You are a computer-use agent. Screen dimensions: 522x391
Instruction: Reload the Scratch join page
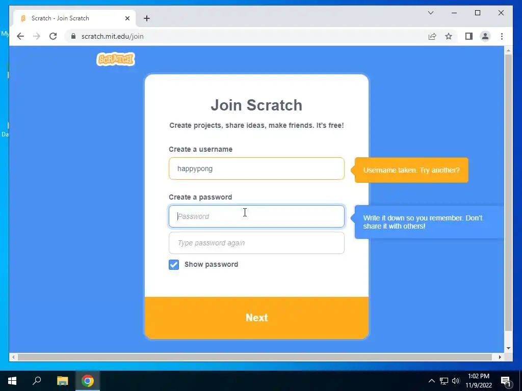(53, 36)
